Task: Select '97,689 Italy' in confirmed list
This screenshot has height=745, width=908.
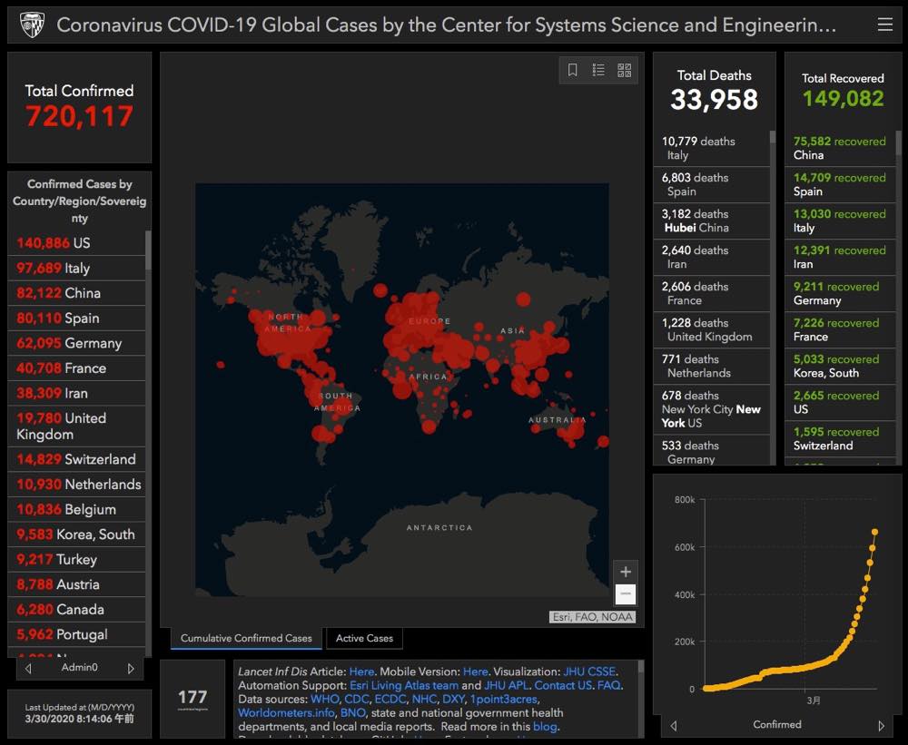Action: point(77,269)
